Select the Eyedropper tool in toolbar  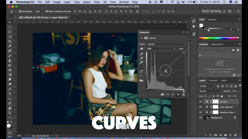(x=10, y=46)
